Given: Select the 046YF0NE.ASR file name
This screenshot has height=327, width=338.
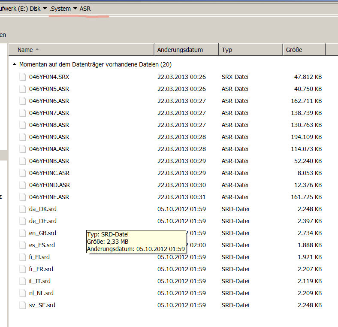Looking at the screenshot, I should click(x=49, y=197).
